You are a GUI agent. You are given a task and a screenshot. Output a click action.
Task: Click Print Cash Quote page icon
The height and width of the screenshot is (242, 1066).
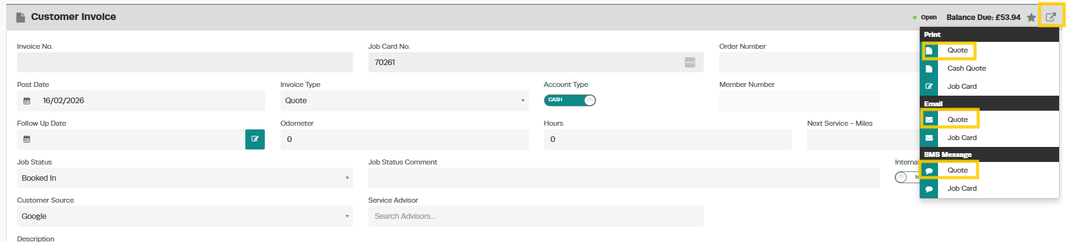929,69
